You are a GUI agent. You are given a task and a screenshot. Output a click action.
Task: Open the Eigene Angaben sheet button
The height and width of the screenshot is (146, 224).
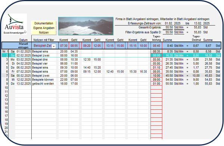[x=44, y=28]
